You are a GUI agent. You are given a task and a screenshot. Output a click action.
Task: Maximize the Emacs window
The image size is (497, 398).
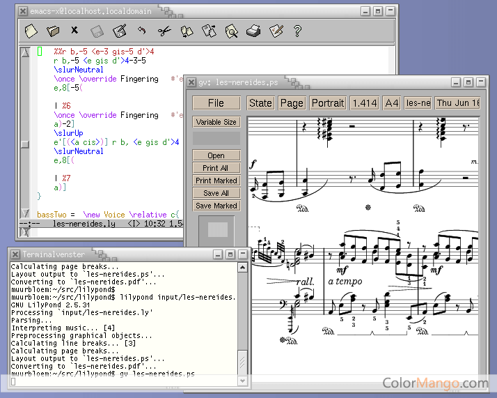378,11
